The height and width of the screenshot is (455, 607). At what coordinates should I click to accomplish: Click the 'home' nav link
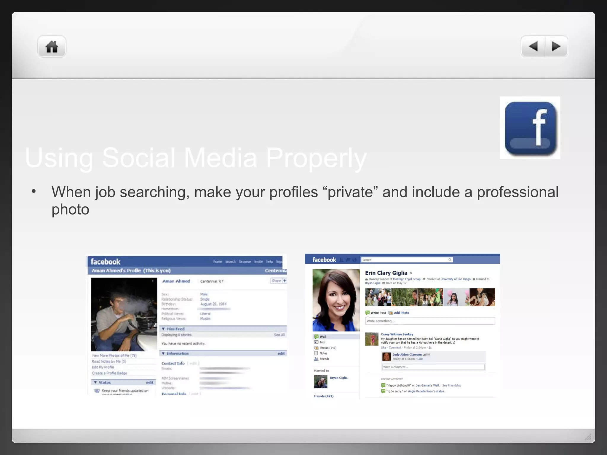click(218, 262)
